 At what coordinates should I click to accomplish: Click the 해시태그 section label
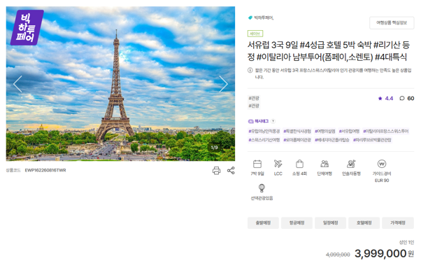tap(262, 121)
